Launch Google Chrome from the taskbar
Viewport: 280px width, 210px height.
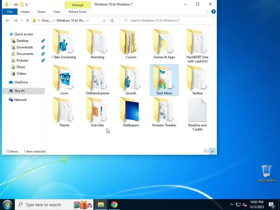[114, 205]
